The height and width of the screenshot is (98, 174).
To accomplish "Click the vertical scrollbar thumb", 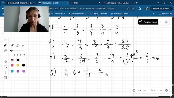I will point(173,85).
